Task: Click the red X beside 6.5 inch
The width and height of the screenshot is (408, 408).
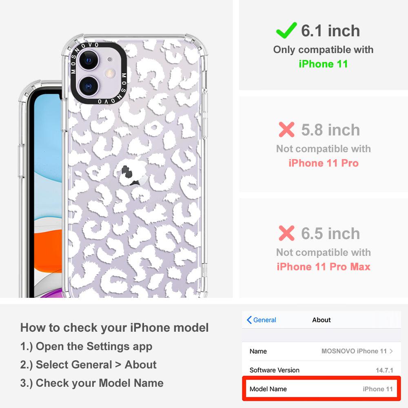Action: (286, 233)
